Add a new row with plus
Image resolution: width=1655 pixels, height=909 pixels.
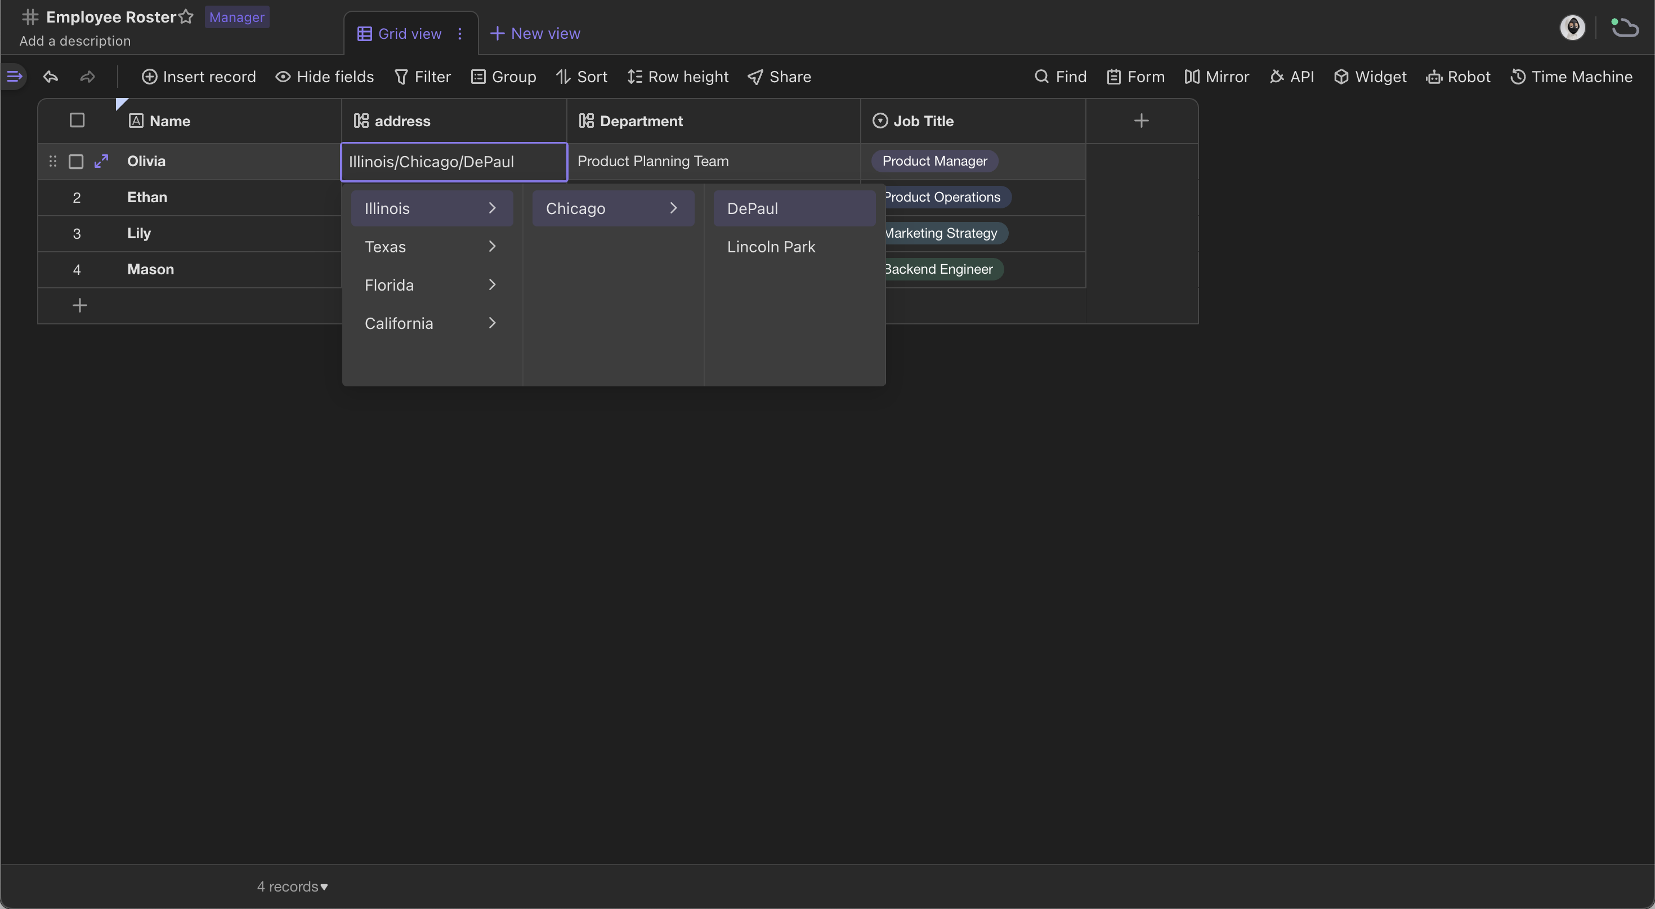80,305
